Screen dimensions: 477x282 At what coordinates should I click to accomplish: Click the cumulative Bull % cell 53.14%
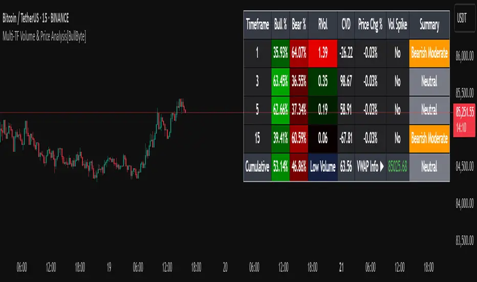coord(280,167)
